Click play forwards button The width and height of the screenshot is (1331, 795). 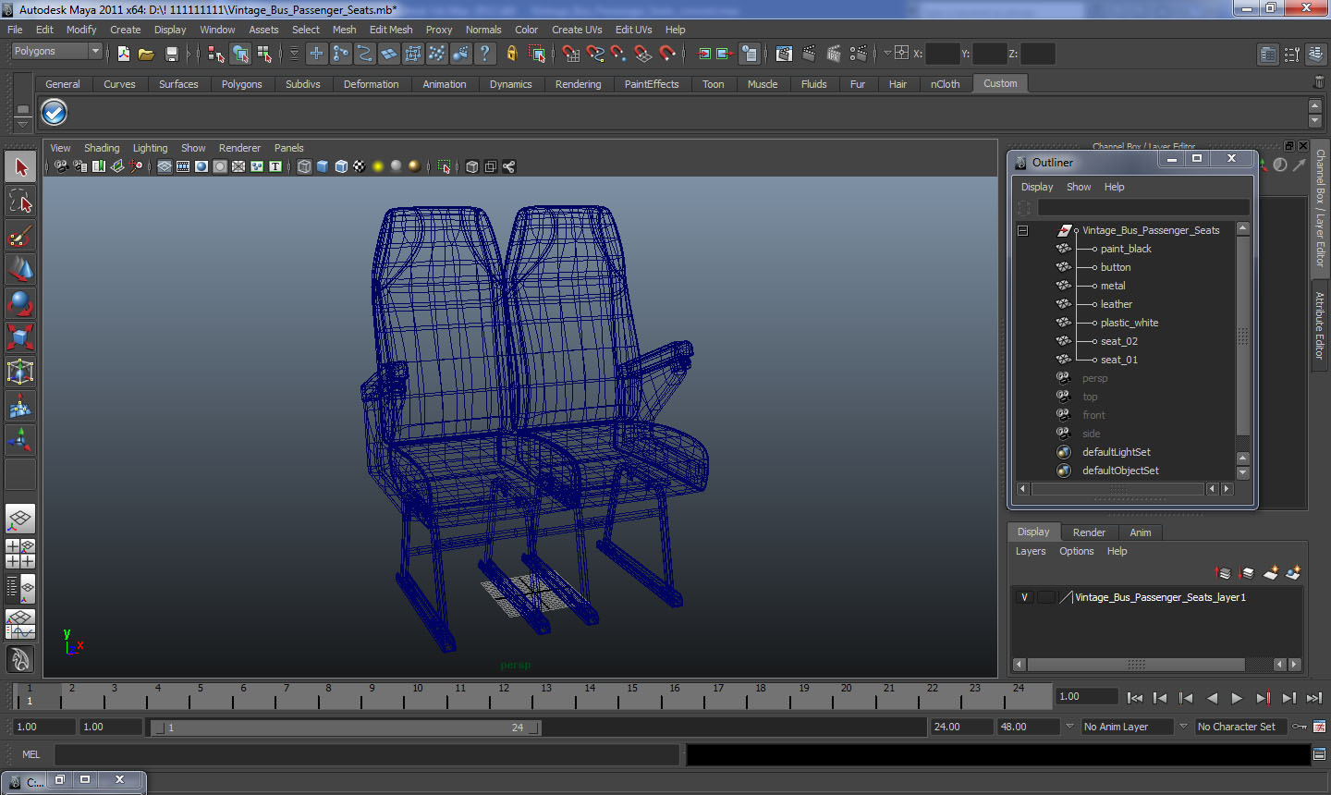click(1237, 698)
